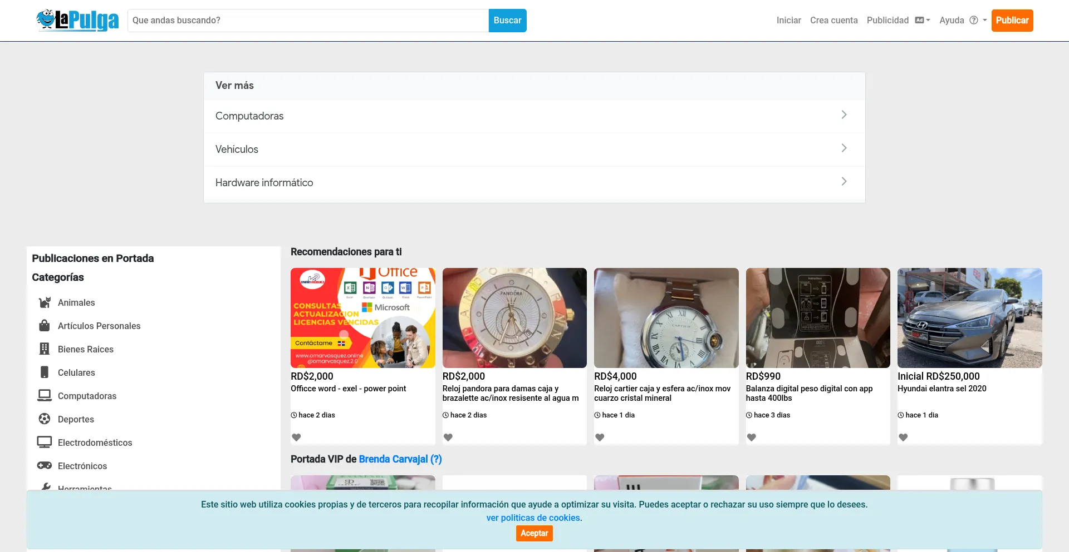
Task: Open the Electrónicos category
Action: click(82, 466)
